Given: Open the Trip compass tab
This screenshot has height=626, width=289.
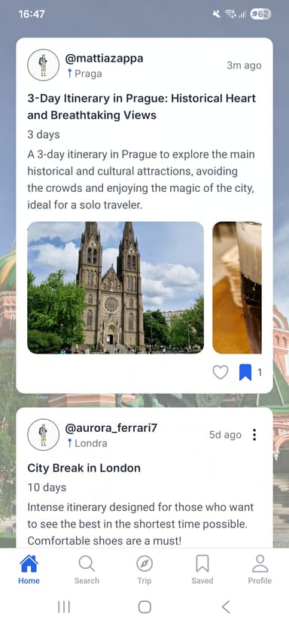Looking at the screenshot, I should pyautogui.click(x=144, y=570).
